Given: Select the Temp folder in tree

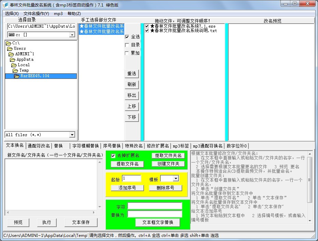Looking at the screenshot, I should click(x=24, y=70).
